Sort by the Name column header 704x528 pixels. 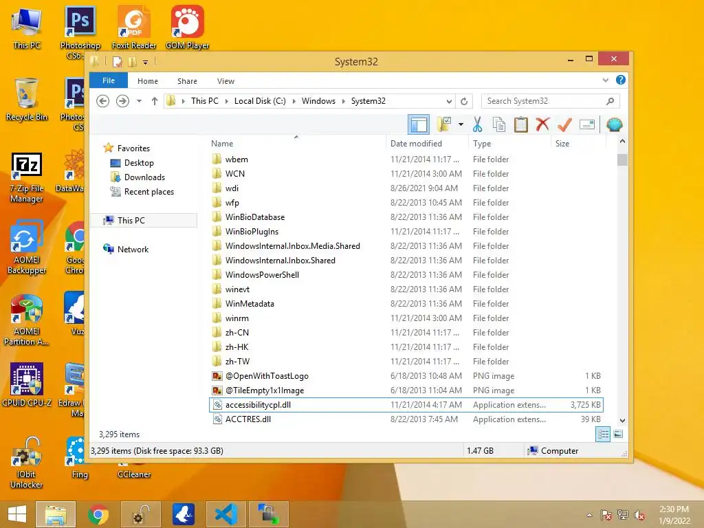coord(222,144)
